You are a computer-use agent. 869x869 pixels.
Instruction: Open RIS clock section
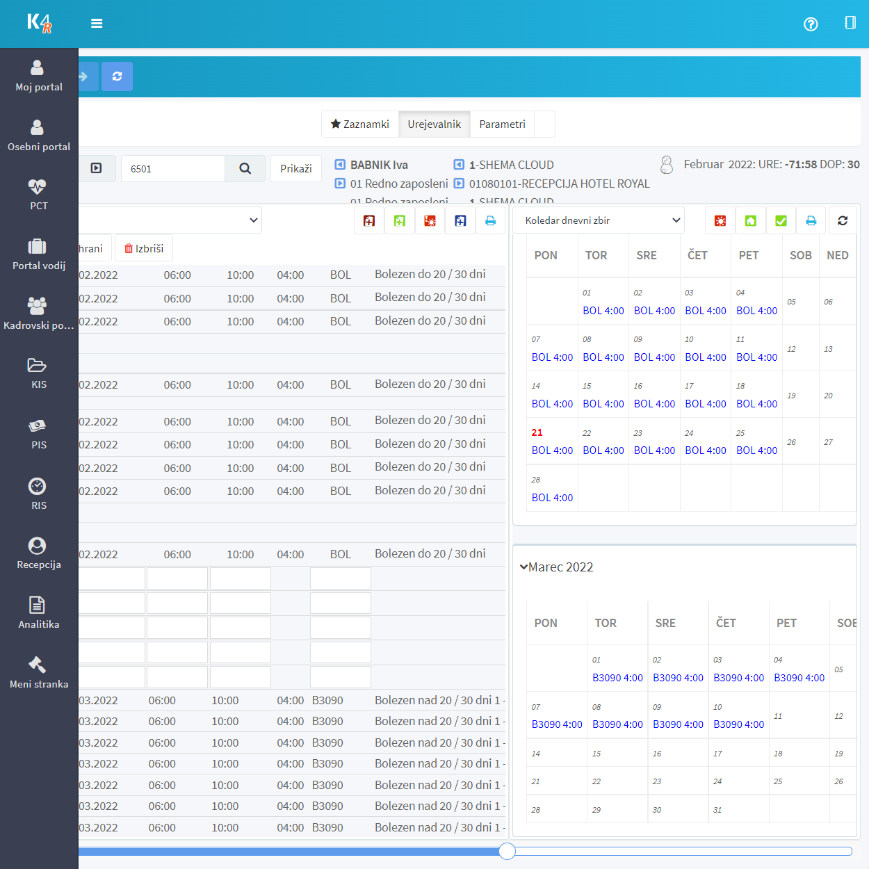[x=39, y=495]
